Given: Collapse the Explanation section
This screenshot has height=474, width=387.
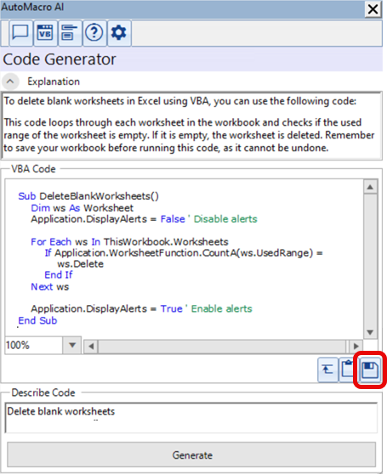Looking at the screenshot, I should pyautogui.click(x=10, y=82).
